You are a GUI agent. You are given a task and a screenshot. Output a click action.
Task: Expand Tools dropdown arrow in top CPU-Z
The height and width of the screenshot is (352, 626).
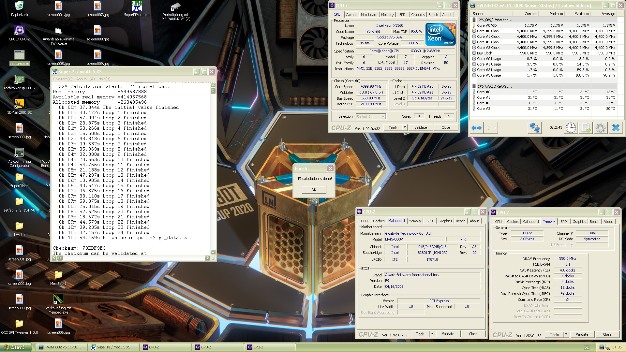pos(405,127)
